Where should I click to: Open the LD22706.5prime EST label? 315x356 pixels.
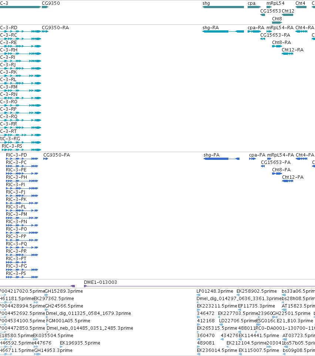pos(238,320)
